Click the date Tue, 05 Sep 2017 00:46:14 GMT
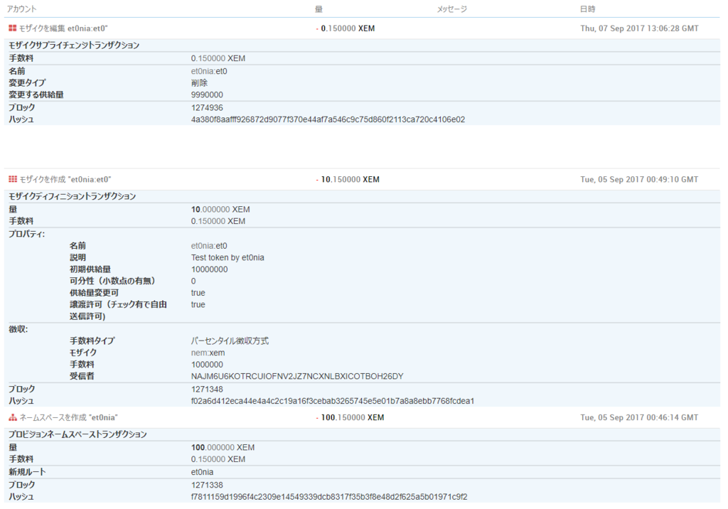The height and width of the screenshot is (509, 728). [x=639, y=417]
